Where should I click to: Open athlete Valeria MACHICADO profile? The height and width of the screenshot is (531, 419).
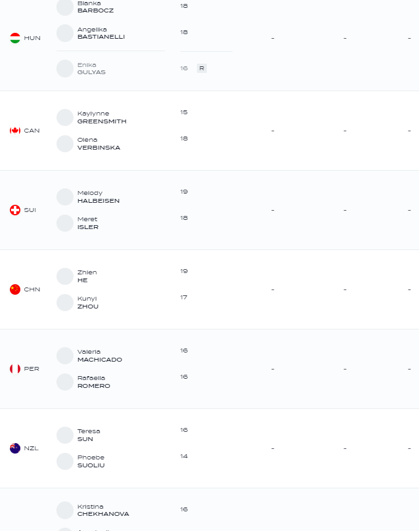click(100, 356)
